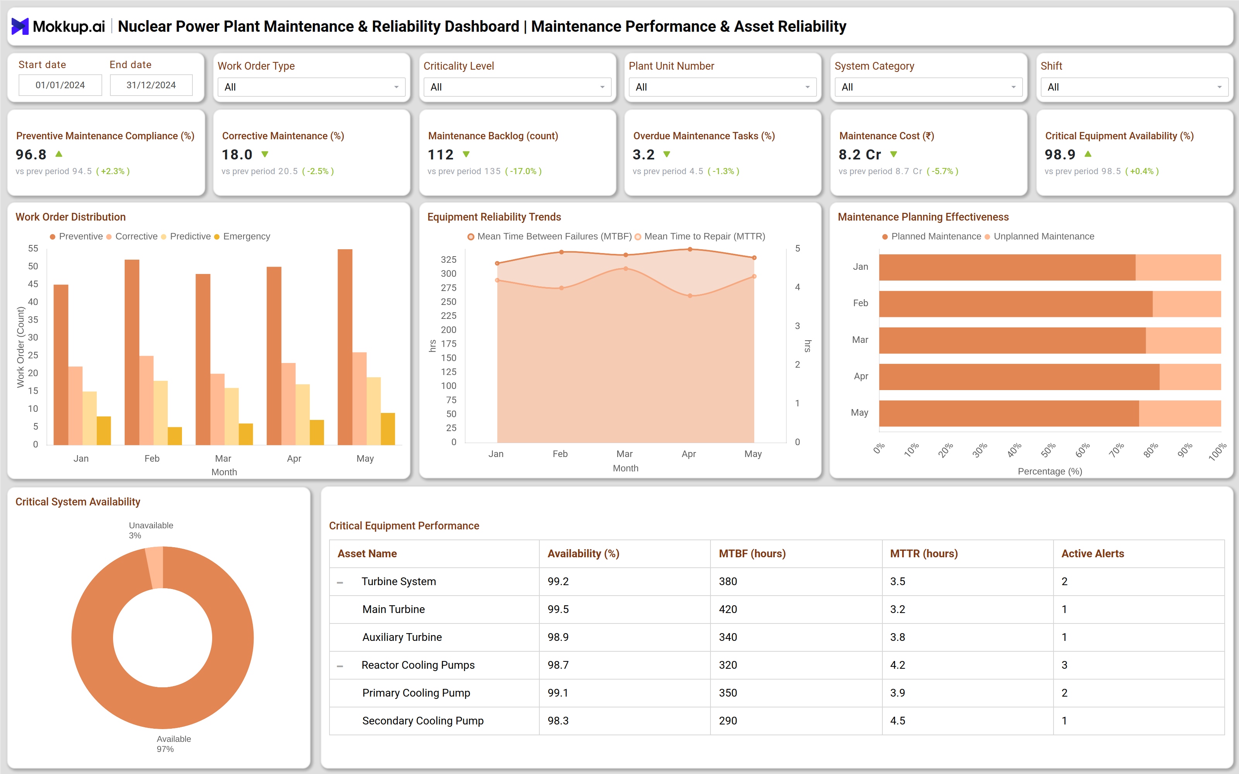
Task: Click Reactor Cooling Pumps active alerts 3
Action: click(1064, 665)
